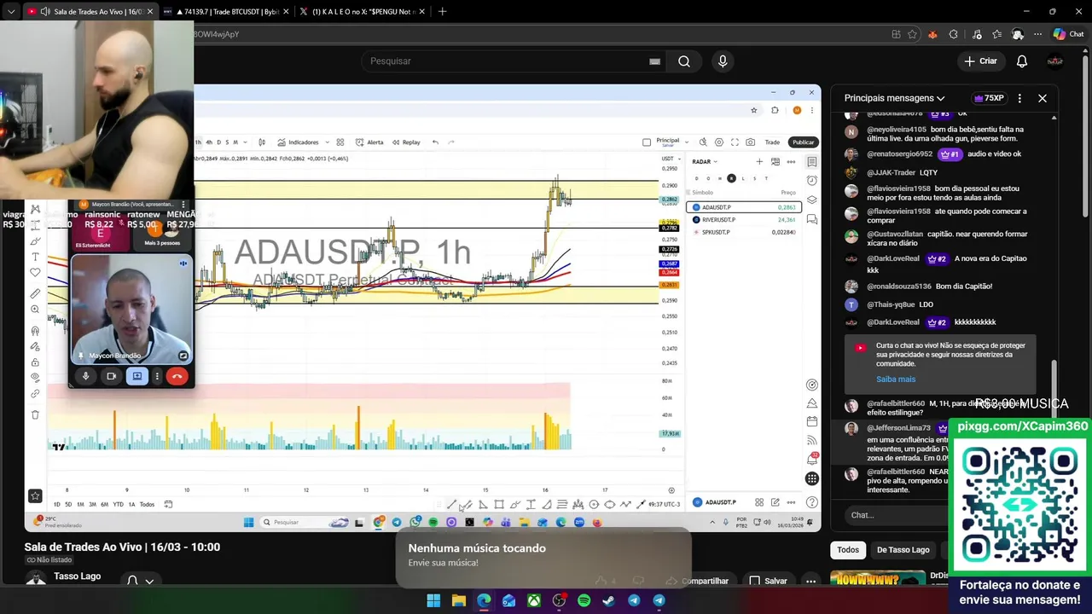Toggle hide drawings eye icon
The width and height of the screenshot is (1092, 614).
(35, 377)
